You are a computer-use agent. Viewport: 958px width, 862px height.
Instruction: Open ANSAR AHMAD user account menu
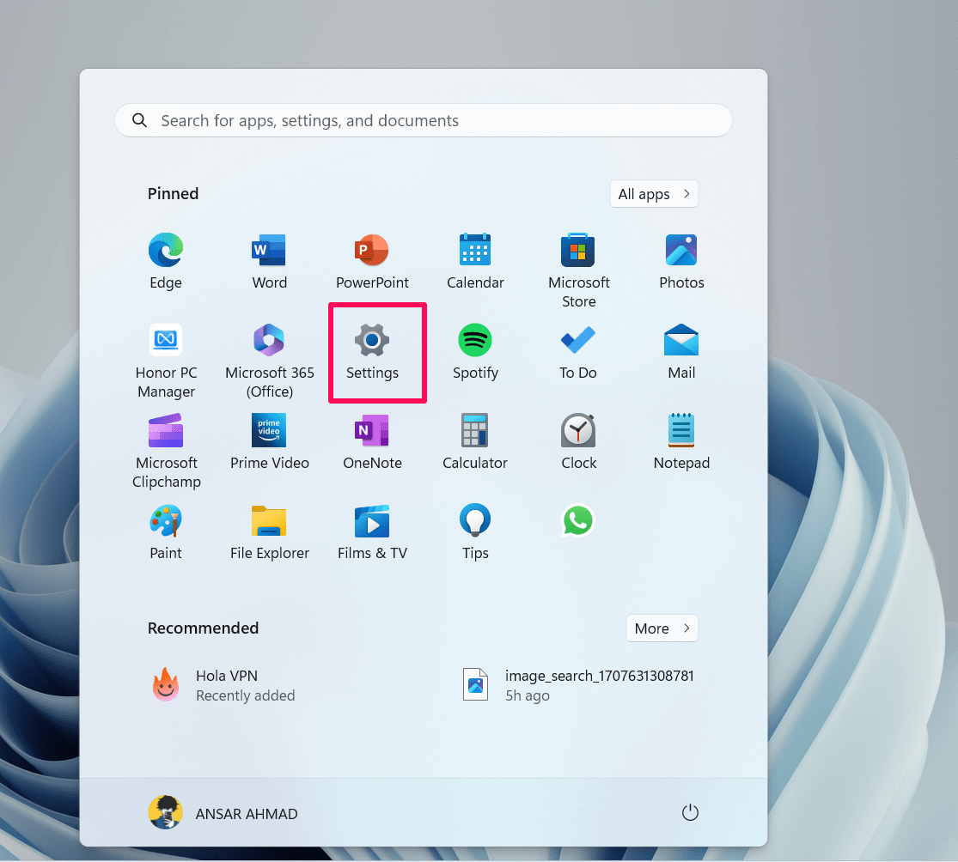coord(223,813)
